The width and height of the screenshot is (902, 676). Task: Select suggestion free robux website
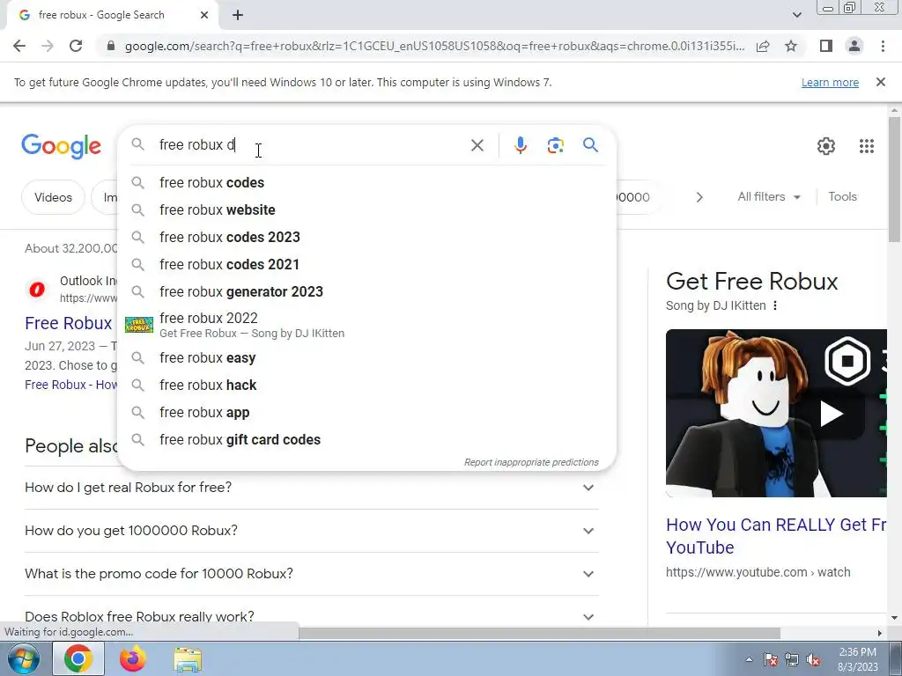(x=366, y=209)
